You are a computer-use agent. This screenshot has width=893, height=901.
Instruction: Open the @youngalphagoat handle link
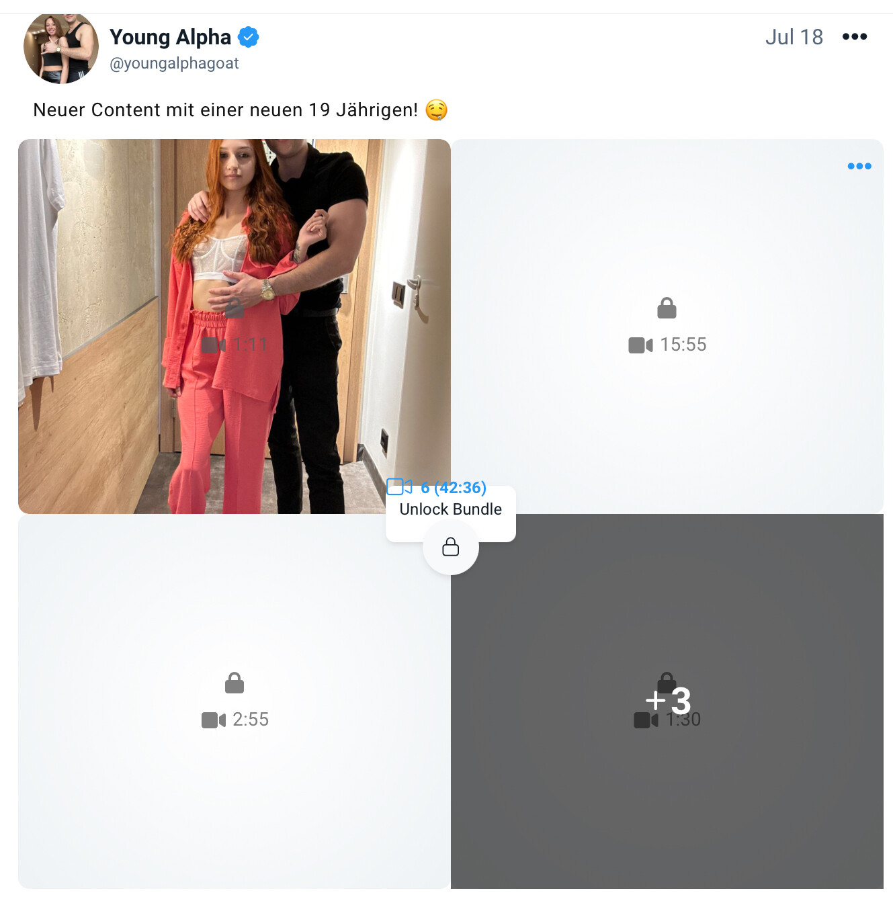click(174, 63)
